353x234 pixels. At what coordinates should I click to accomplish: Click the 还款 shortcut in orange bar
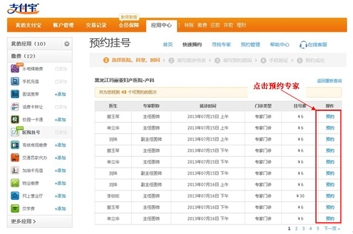pos(215,25)
